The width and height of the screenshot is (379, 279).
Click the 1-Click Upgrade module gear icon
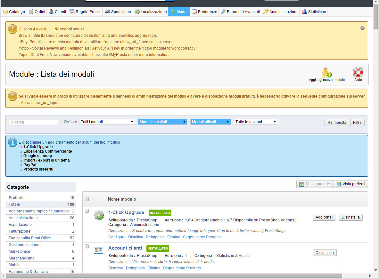tap(99, 215)
